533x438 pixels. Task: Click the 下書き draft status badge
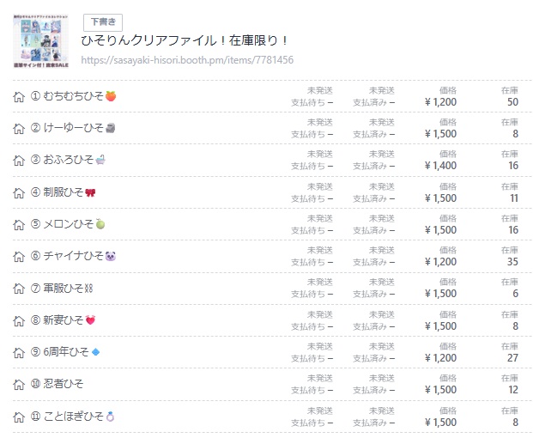pyautogui.click(x=103, y=22)
